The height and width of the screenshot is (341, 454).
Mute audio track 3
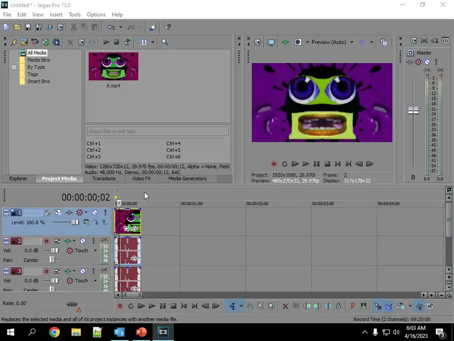click(x=82, y=271)
